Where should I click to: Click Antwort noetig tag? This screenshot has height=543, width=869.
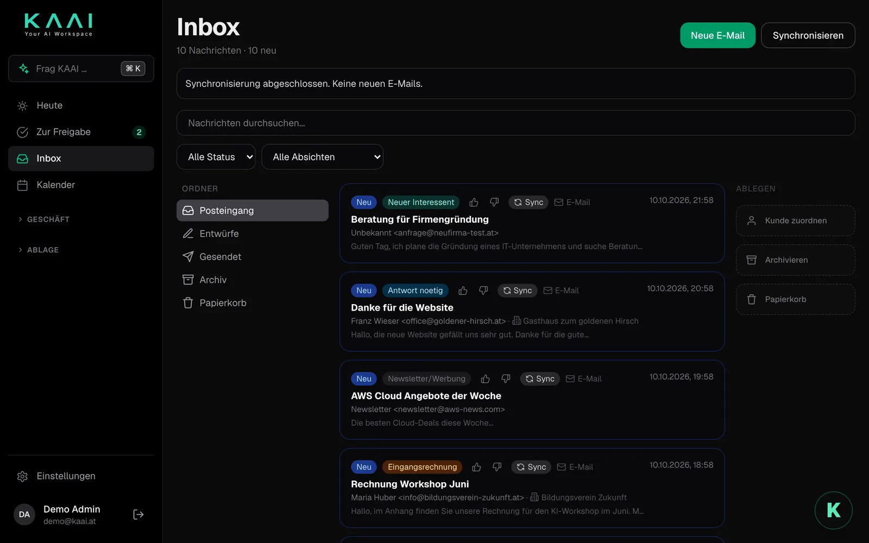(415, 291)
